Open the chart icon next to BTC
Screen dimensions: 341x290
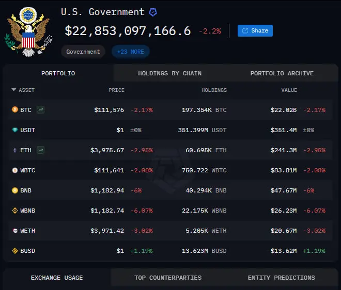41,110
